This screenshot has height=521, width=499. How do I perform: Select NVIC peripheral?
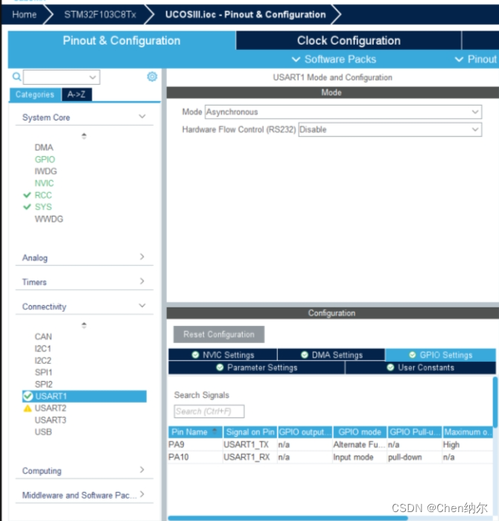click(44, 183)
